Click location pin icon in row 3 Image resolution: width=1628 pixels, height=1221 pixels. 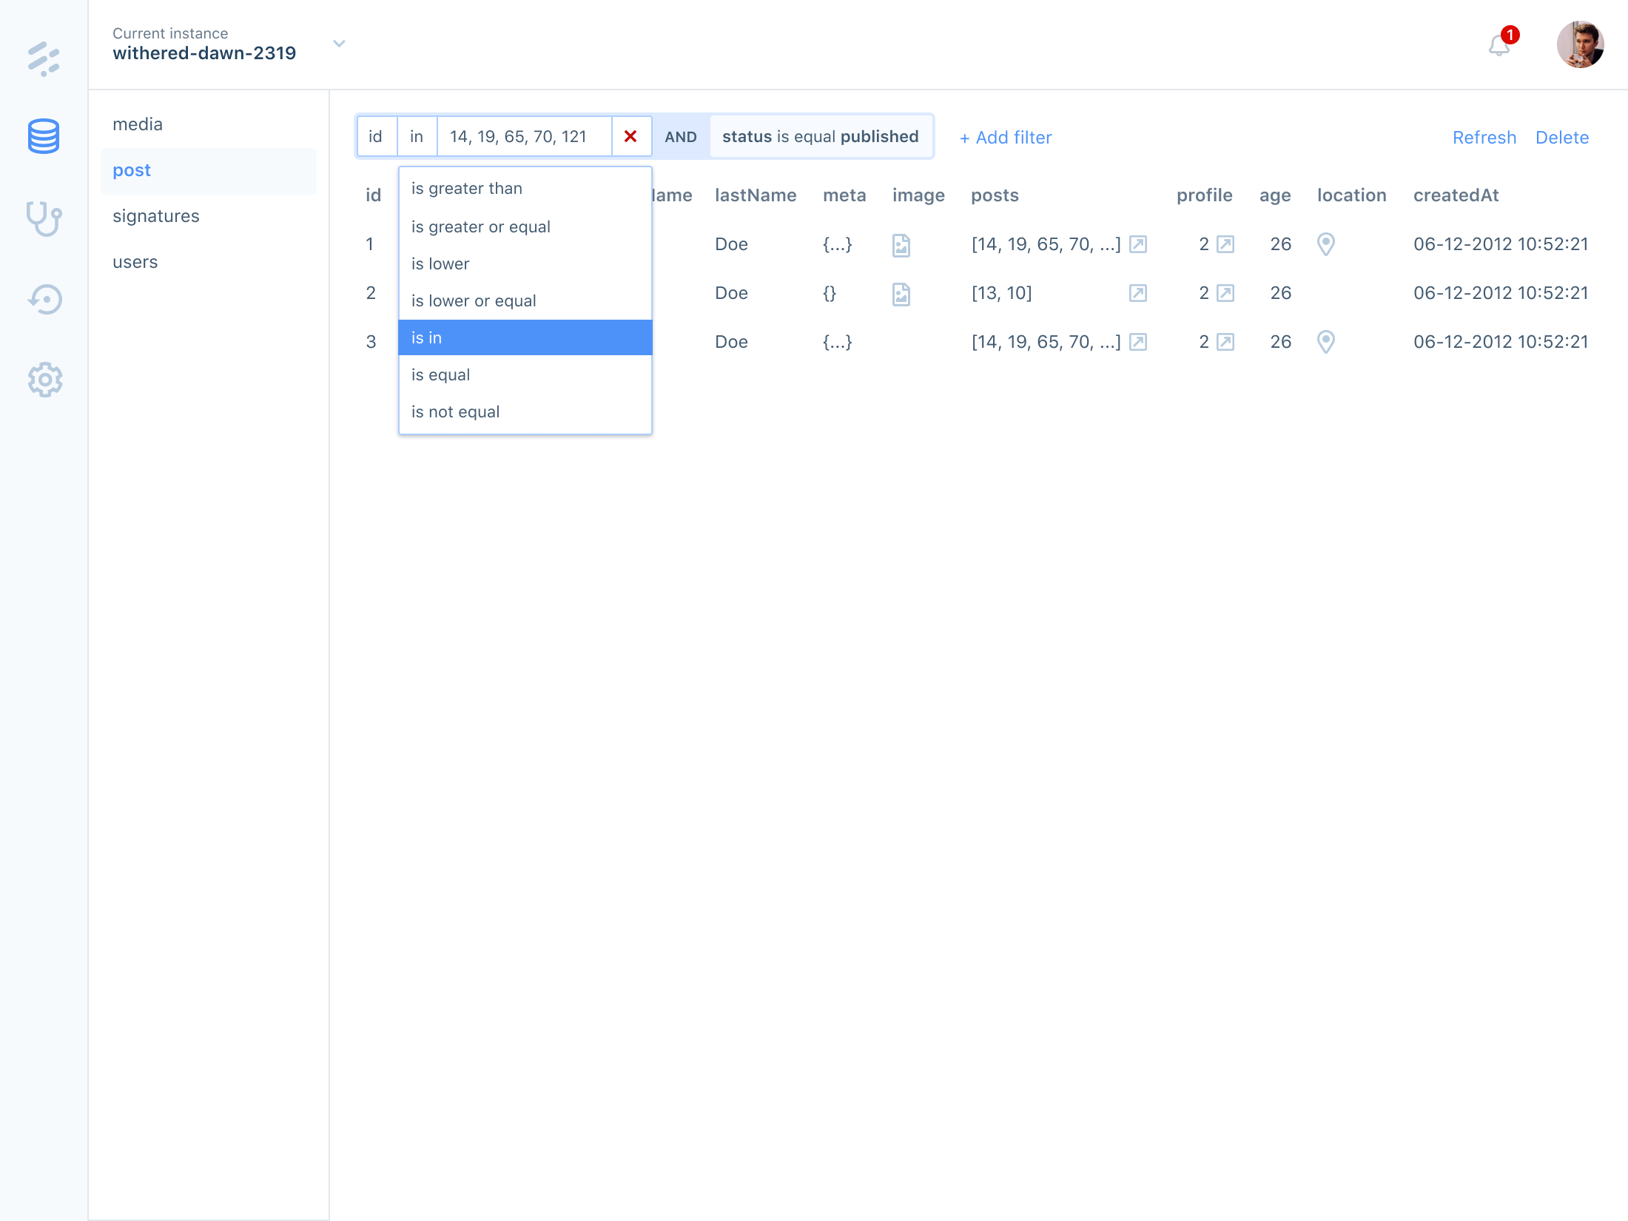pos(1325,342)
